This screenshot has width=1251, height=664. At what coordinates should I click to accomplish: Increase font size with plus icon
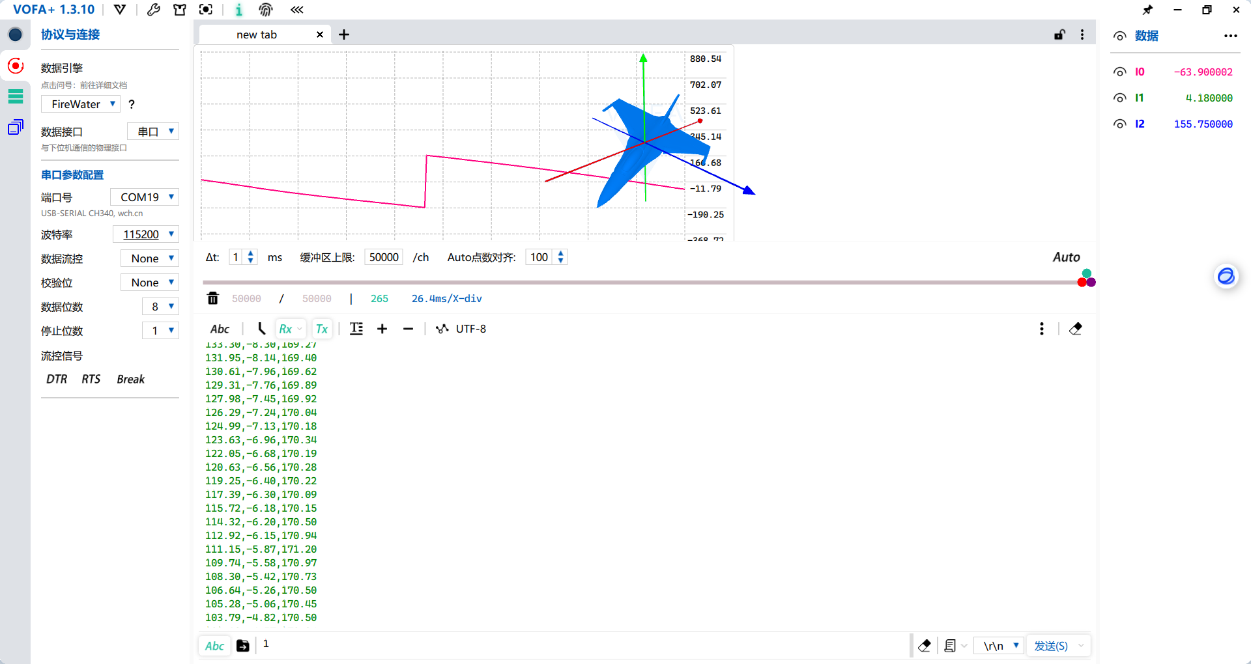pyautogui.click(x=382, y=329)
